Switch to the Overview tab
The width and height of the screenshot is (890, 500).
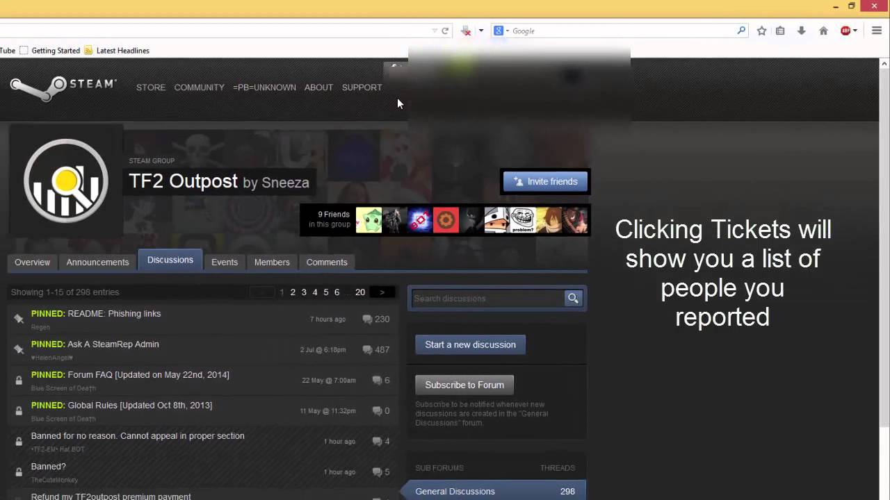tap(32, 262)
